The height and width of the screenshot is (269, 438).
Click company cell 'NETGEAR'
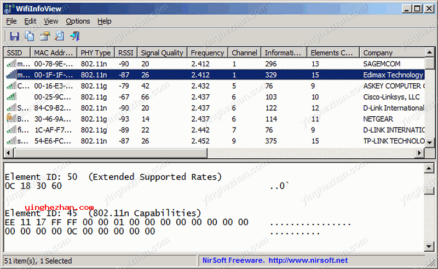tap(378, 119)
